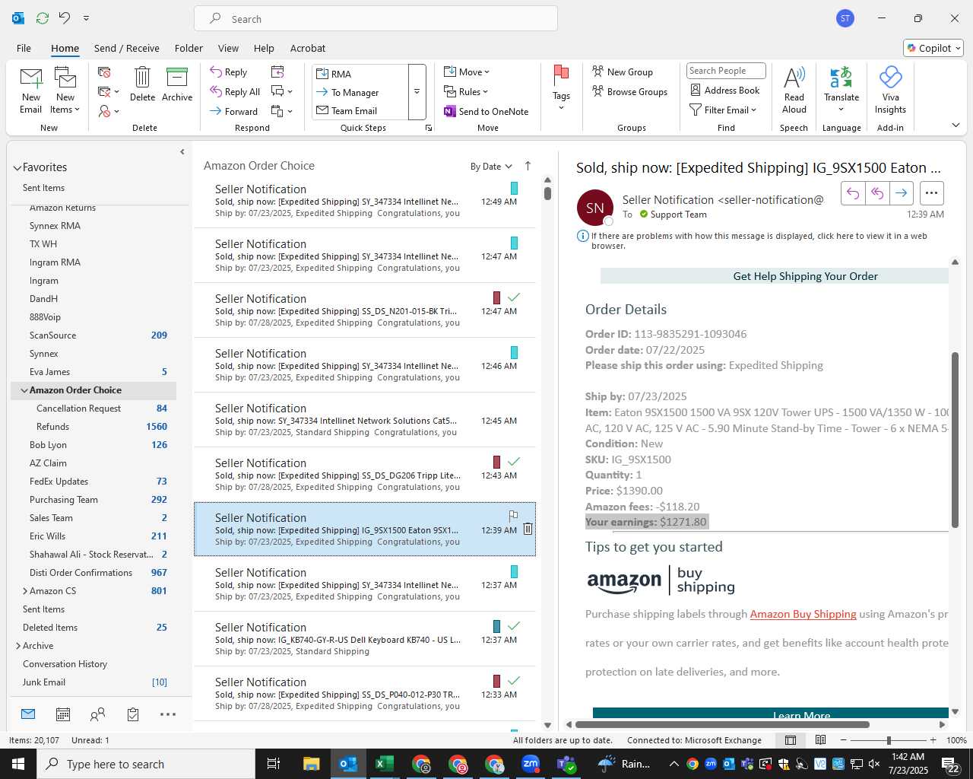Click Reply All in the Respond group
973x779 pixels.
click(x=235, y=92)
